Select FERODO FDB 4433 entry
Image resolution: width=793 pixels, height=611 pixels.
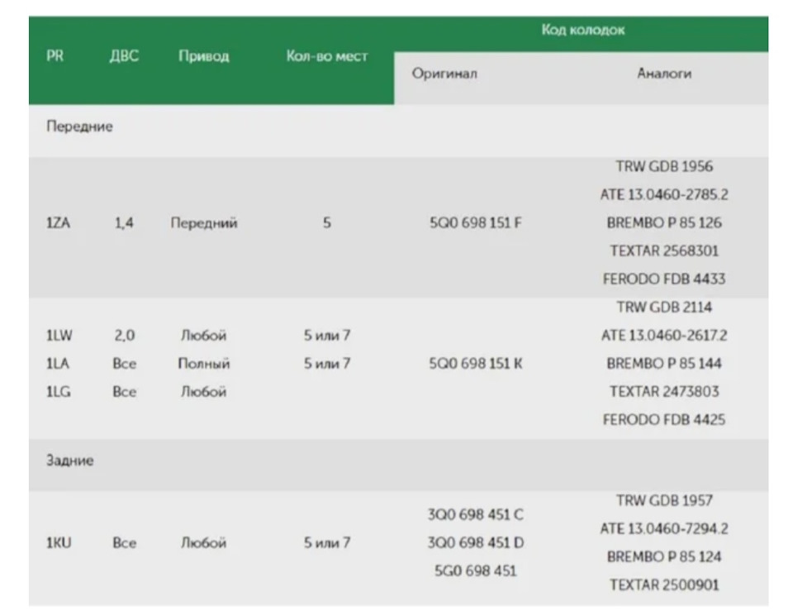point(664,279)
